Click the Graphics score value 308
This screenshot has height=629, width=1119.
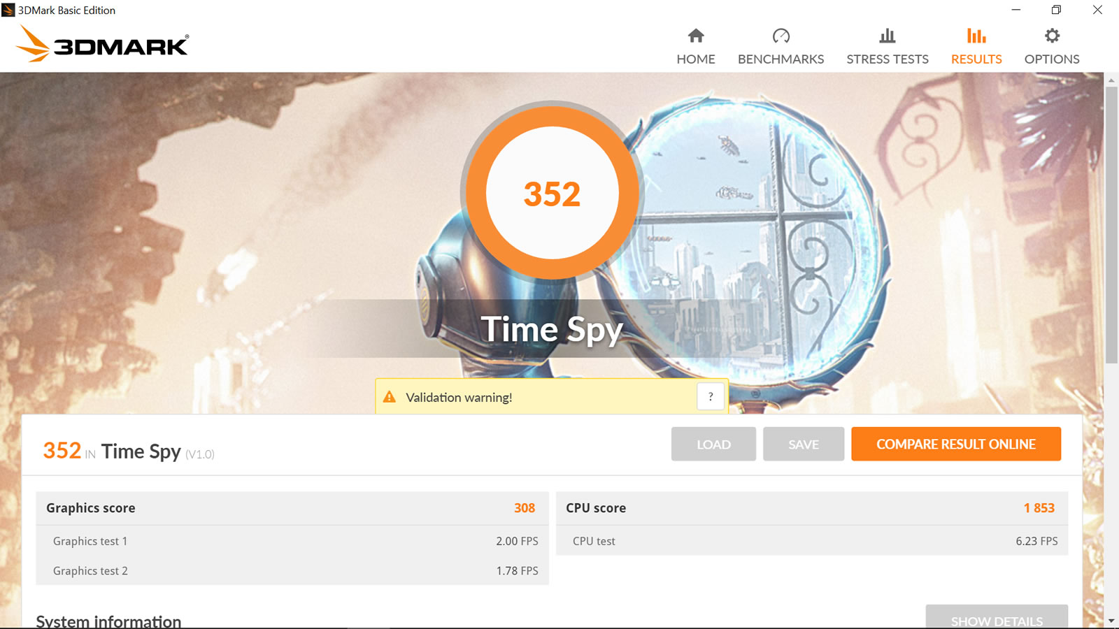(525, 508)
